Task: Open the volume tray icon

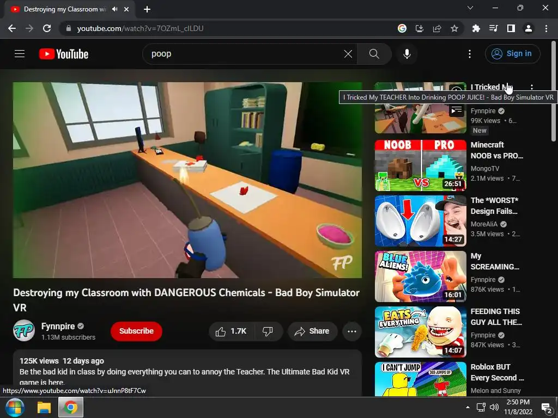Action: 494,407
